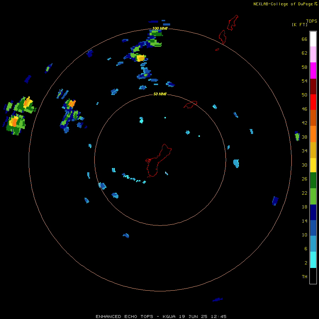Screen dimensions: 319x319
Task: Click the legend value 14
Action: point(304,221)
